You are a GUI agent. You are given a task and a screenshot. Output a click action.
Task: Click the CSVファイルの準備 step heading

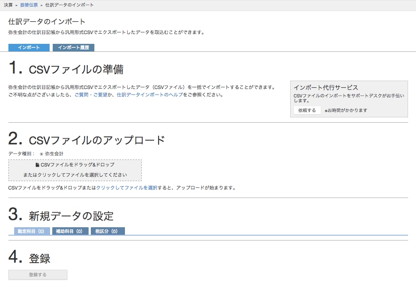(76, 70)
